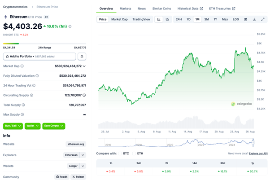Select the candlestick chart type icon
270x180 pixels.
(167, 19)
